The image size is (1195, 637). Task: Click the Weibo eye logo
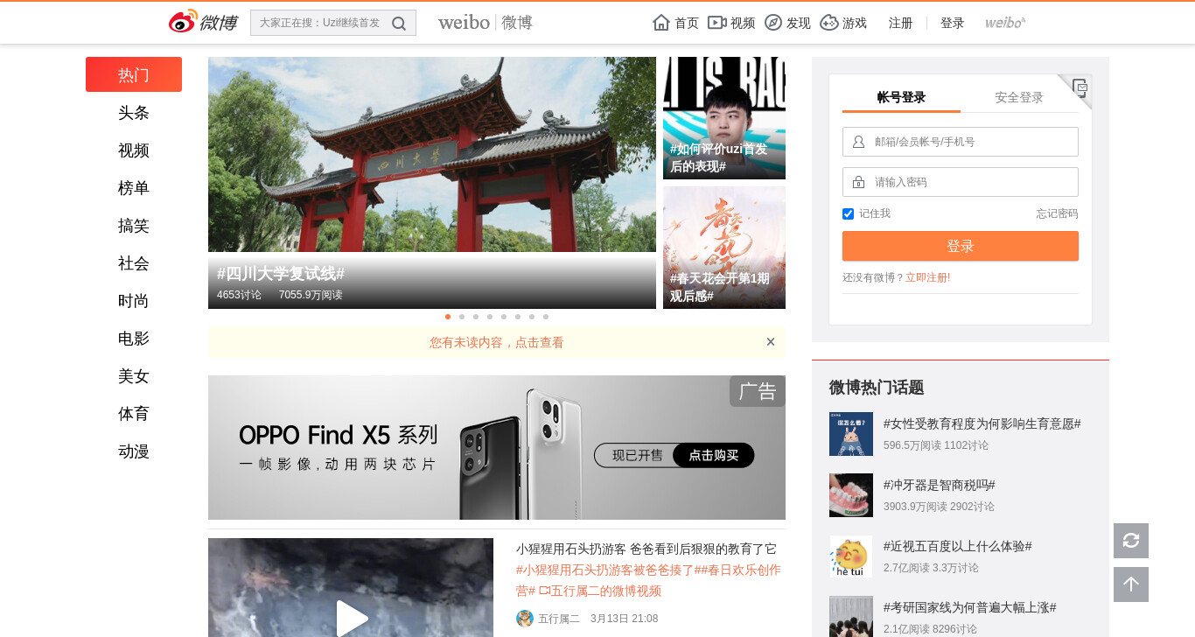point(183,22)
